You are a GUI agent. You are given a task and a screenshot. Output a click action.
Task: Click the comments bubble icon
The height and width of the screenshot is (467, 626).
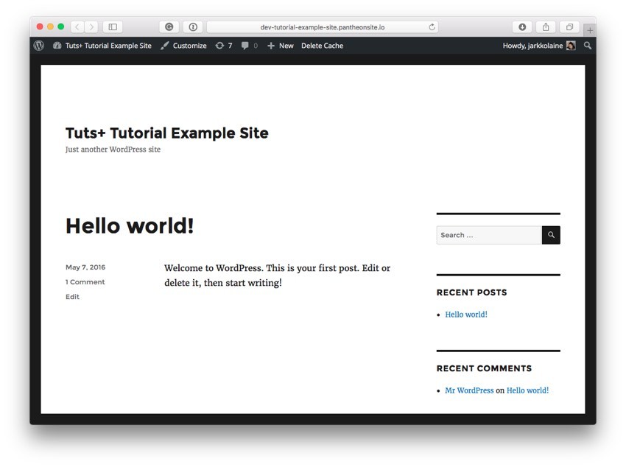click(245, 46)
